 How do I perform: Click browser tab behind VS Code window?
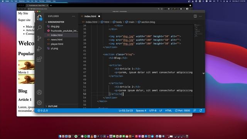[x=37, y=5]
